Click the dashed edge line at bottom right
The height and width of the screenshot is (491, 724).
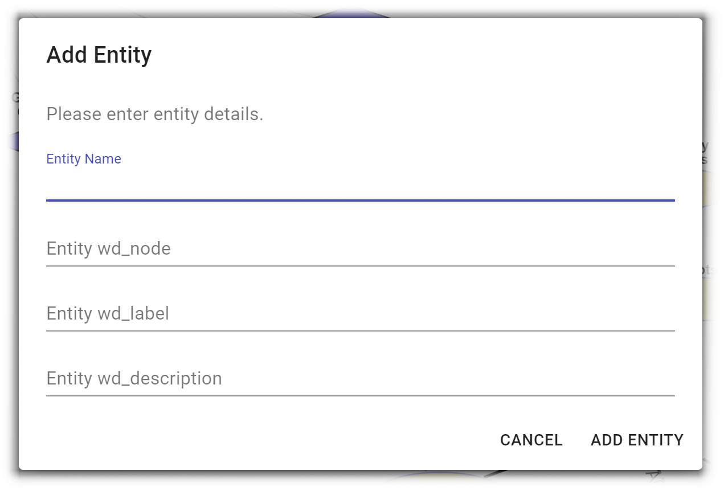711,465
